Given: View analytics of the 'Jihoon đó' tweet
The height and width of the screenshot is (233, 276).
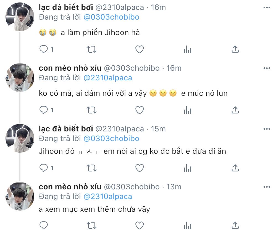Looking at the screenshot, I should coord(188,168).
